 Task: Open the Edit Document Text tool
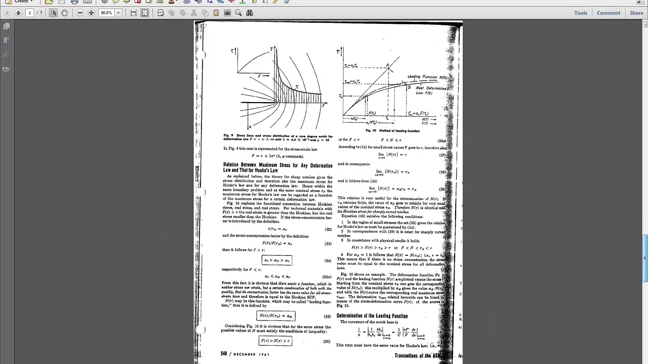click(x=160, y=13)
